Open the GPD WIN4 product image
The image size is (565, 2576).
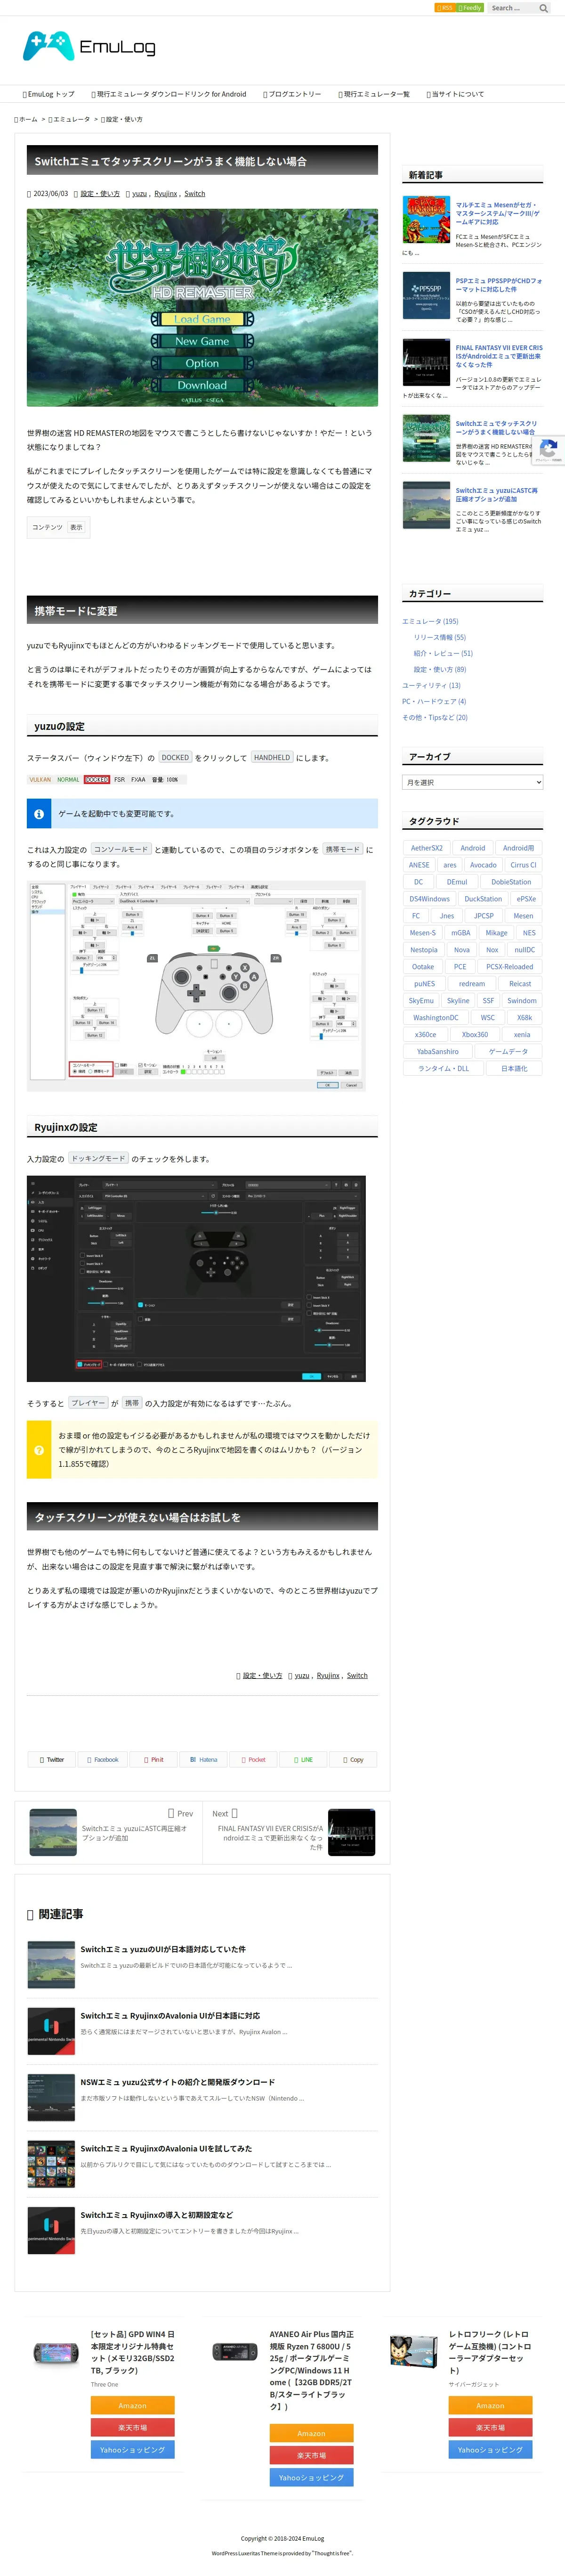[56, 2352]
